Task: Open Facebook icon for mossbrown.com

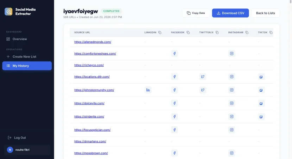Action: click(174, 153)
